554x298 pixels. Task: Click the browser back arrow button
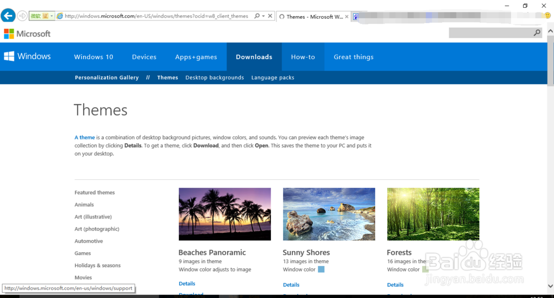point(8,16)
